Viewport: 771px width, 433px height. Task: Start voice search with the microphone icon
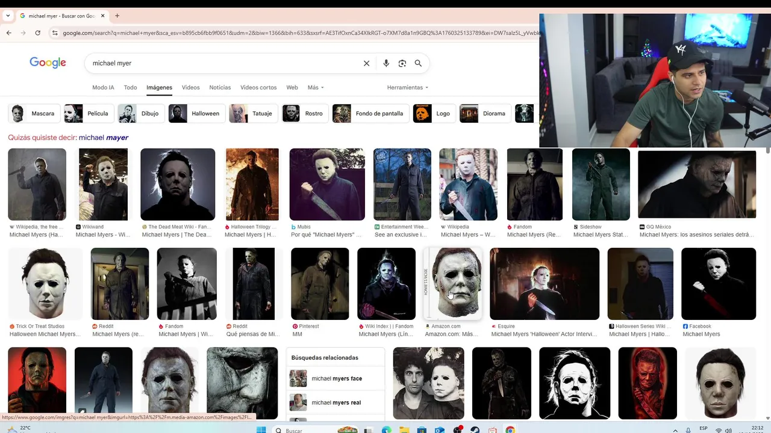coord(386,63)
